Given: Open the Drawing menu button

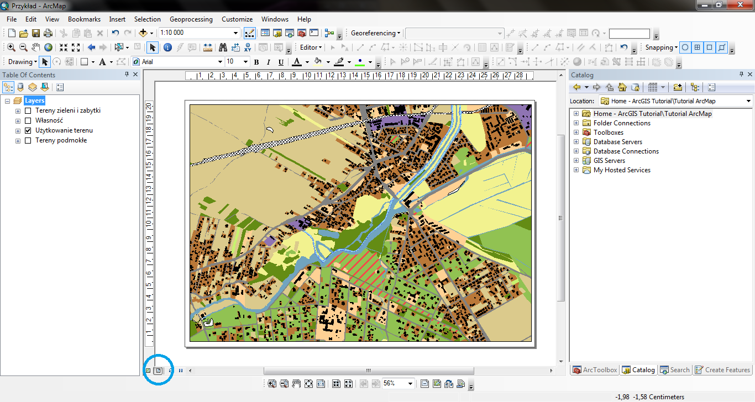Looking at the screenshot, I should click(x=23, y=62).
